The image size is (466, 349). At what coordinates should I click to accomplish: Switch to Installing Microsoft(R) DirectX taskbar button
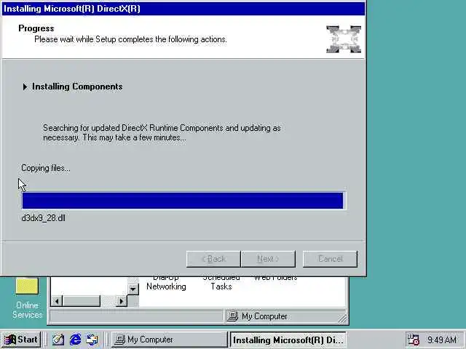point(288,340)
